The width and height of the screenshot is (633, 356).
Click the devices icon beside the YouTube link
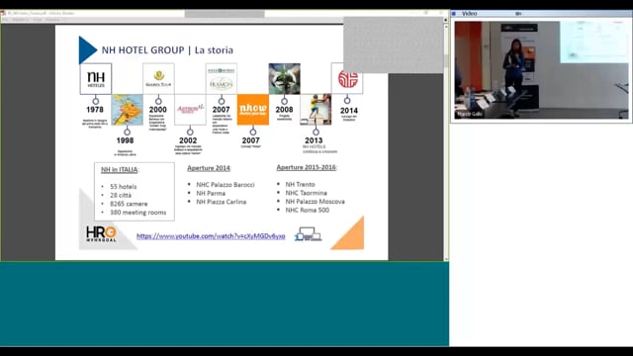tap(308, 234)
